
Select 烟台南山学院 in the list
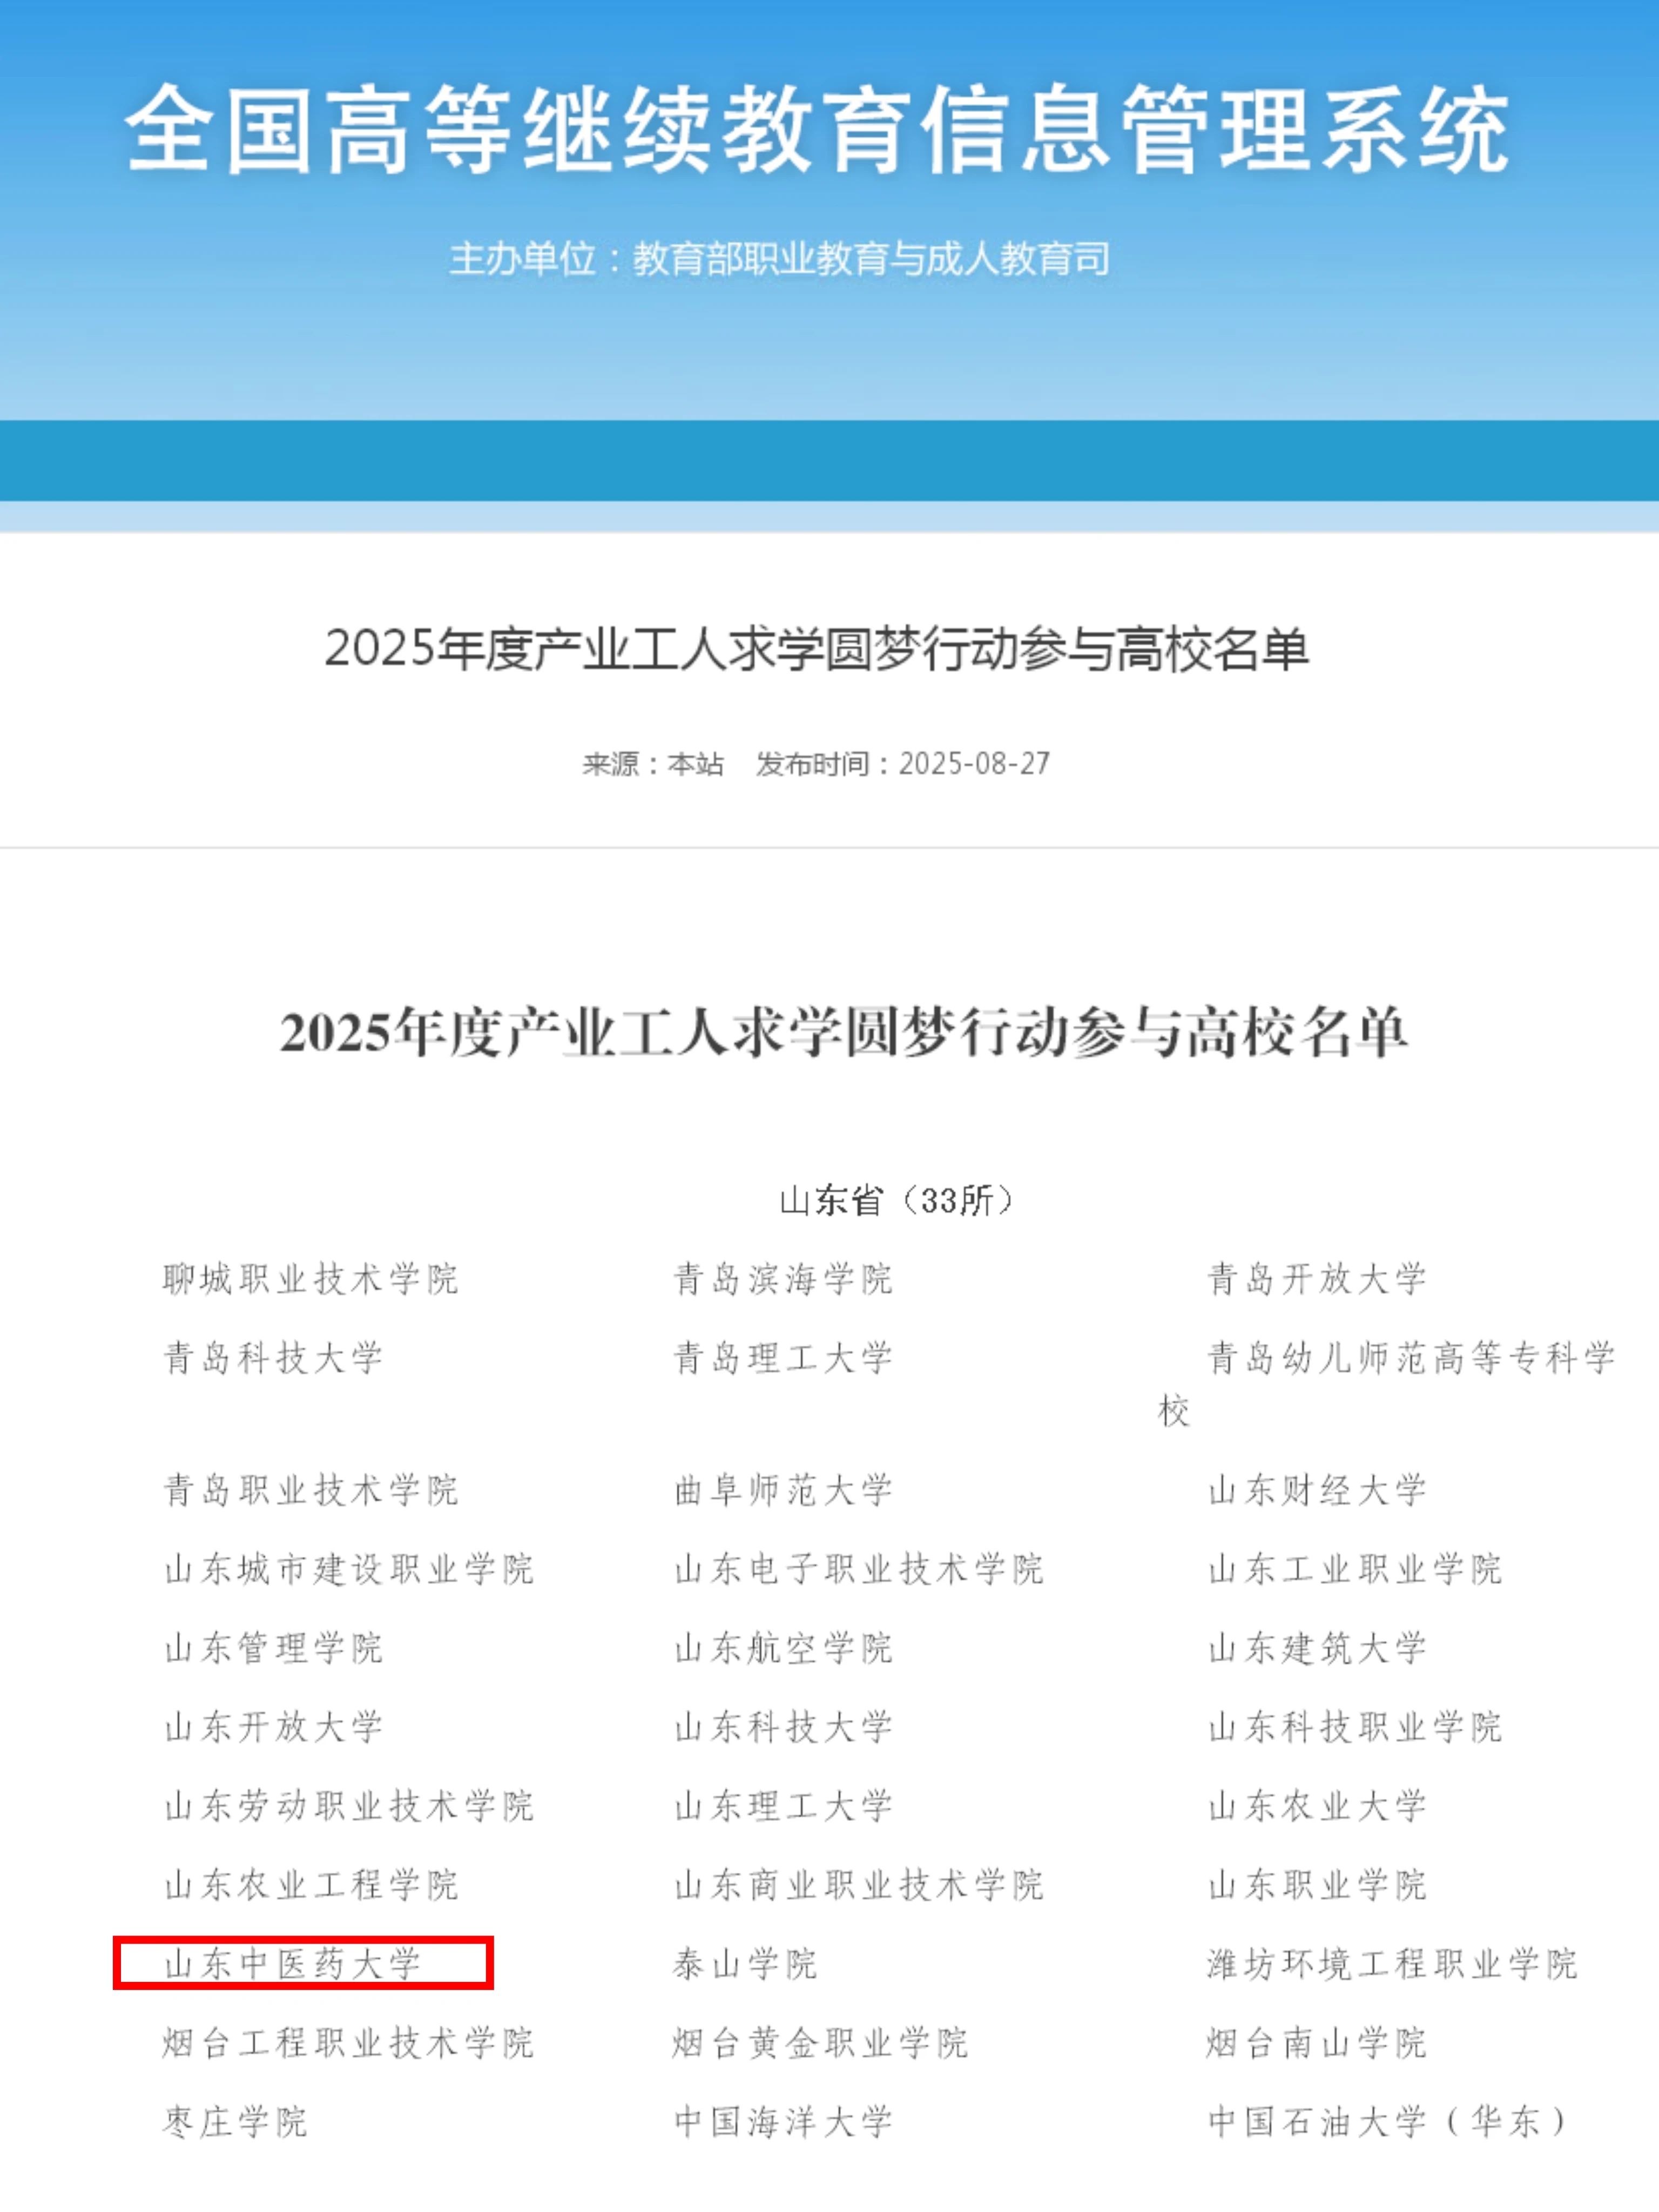(x=1317, y=2043)
